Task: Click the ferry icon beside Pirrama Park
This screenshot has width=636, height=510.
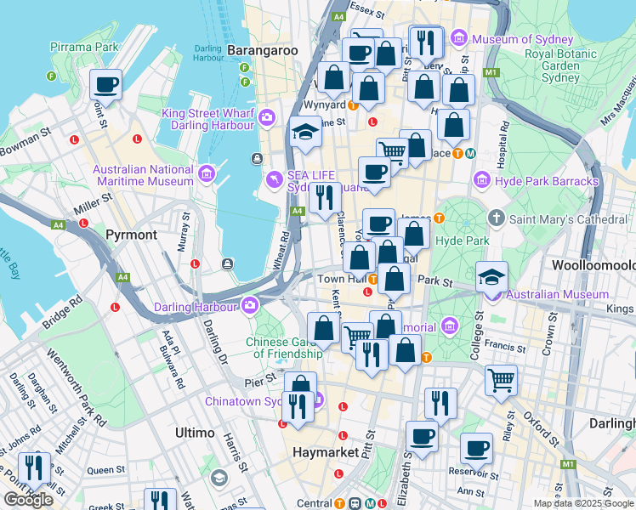Action: pos(51,76)
